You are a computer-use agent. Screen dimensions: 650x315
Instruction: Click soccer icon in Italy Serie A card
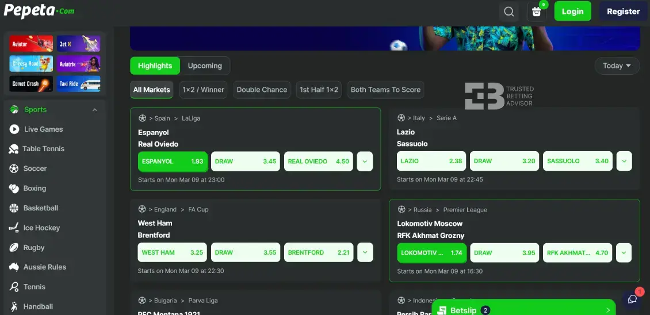point(401,118)
